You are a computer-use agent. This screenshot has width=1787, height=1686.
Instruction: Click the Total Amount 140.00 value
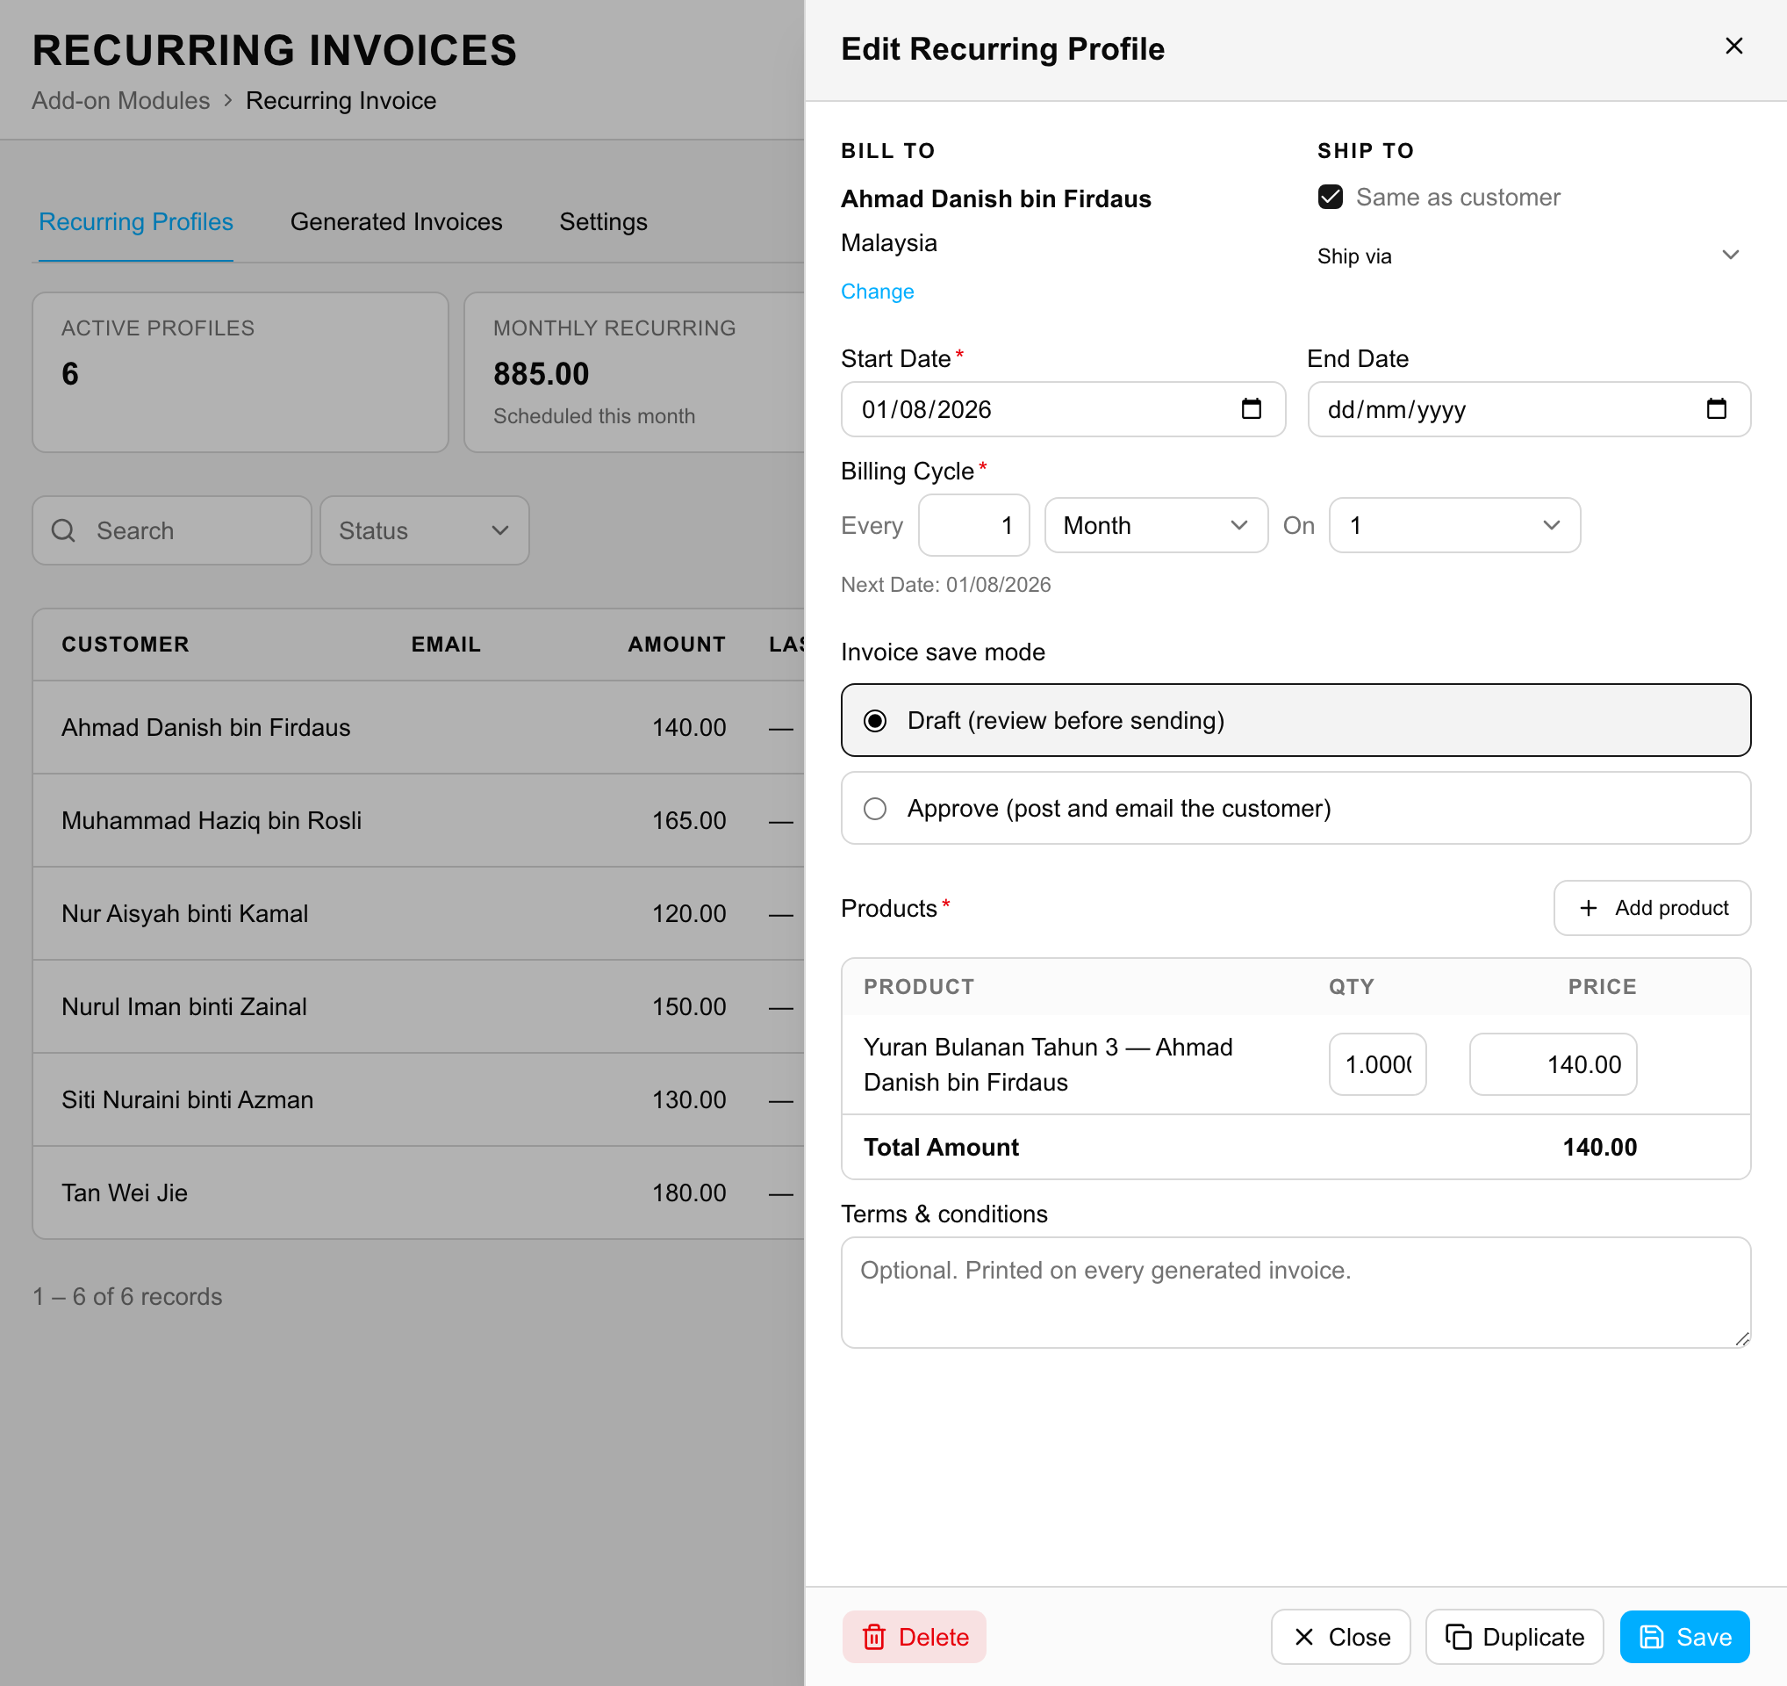[x=1599, y=1148]
